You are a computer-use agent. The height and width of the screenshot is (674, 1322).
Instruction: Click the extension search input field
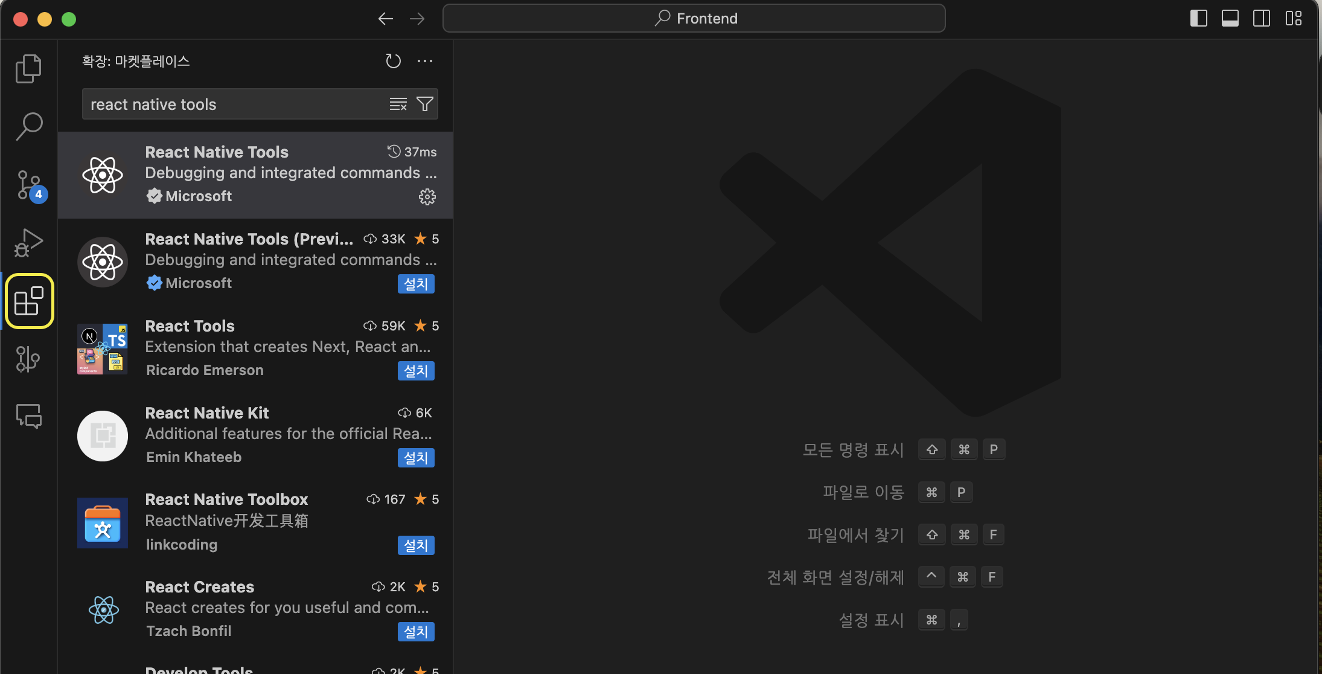tap(235, 104)
